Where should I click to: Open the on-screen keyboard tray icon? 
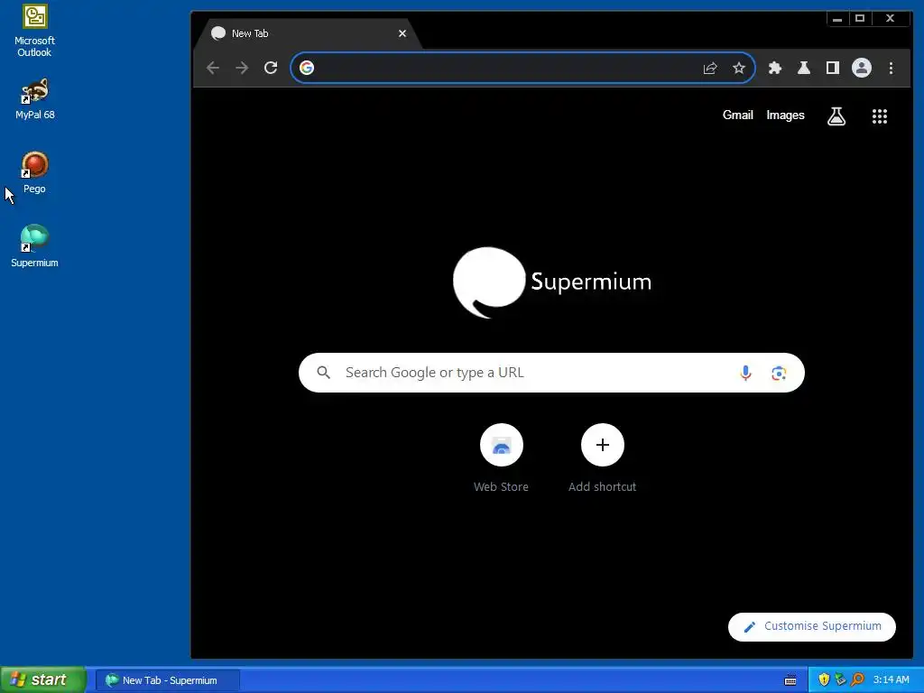pos(790,680)
